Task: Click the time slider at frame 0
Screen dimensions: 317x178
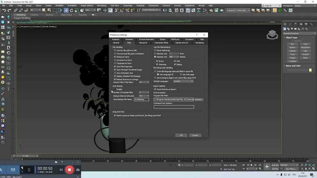Action: 26,156
